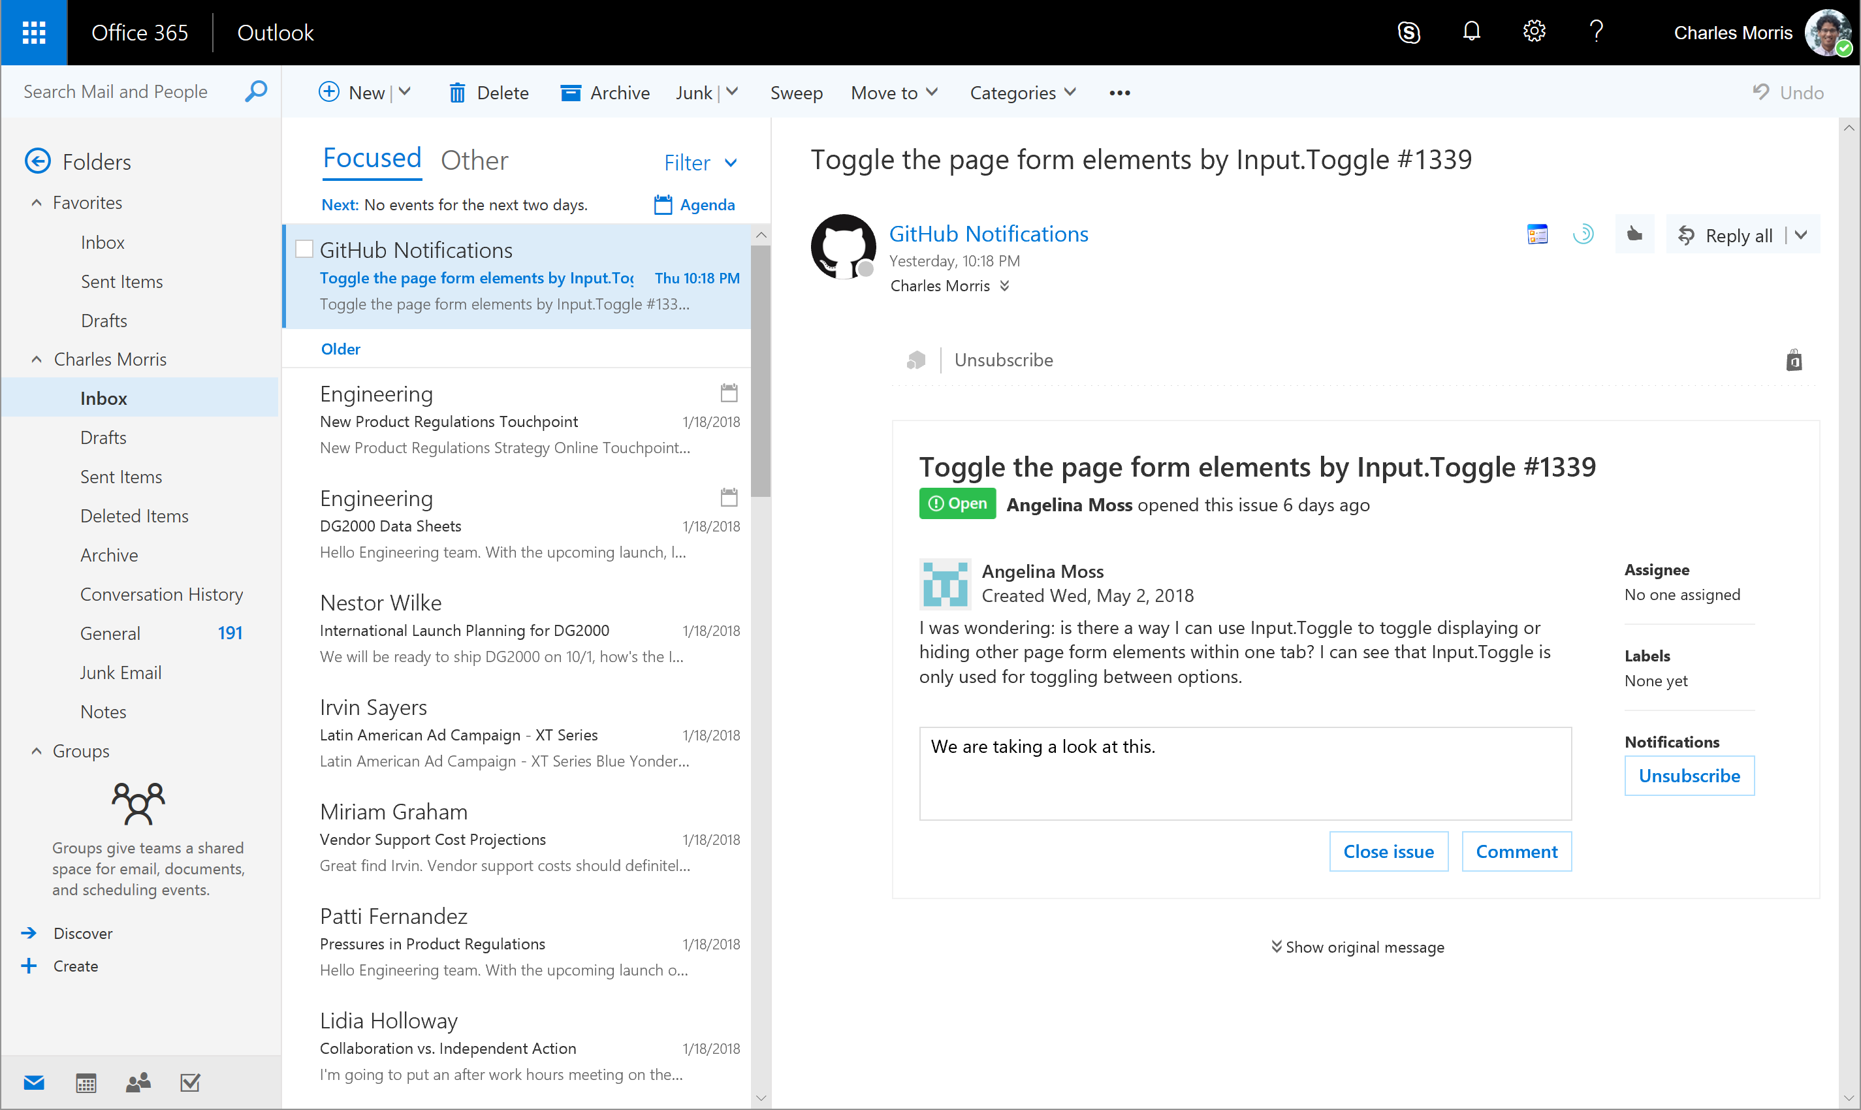Click the search magnifier icon
Screen dimensions: 1861x1110
(x=256, y=91)
